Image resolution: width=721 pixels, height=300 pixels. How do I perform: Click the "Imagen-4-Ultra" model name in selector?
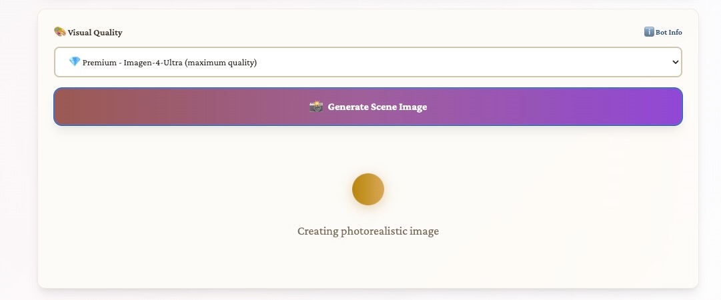tap(153, 63)
